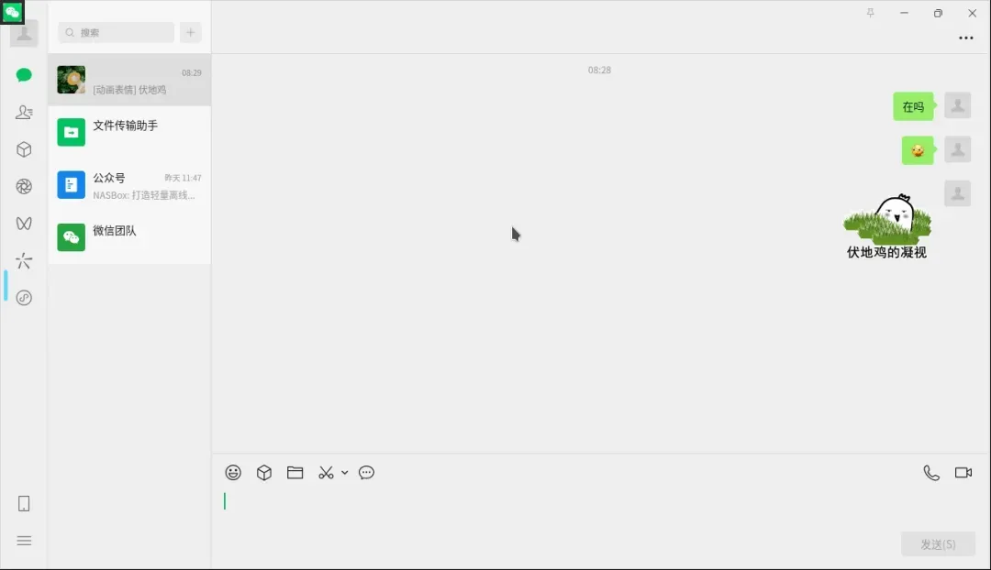Click the send file folder icon
The height and width of the screenshot is (570, 991).
(295, 473)
